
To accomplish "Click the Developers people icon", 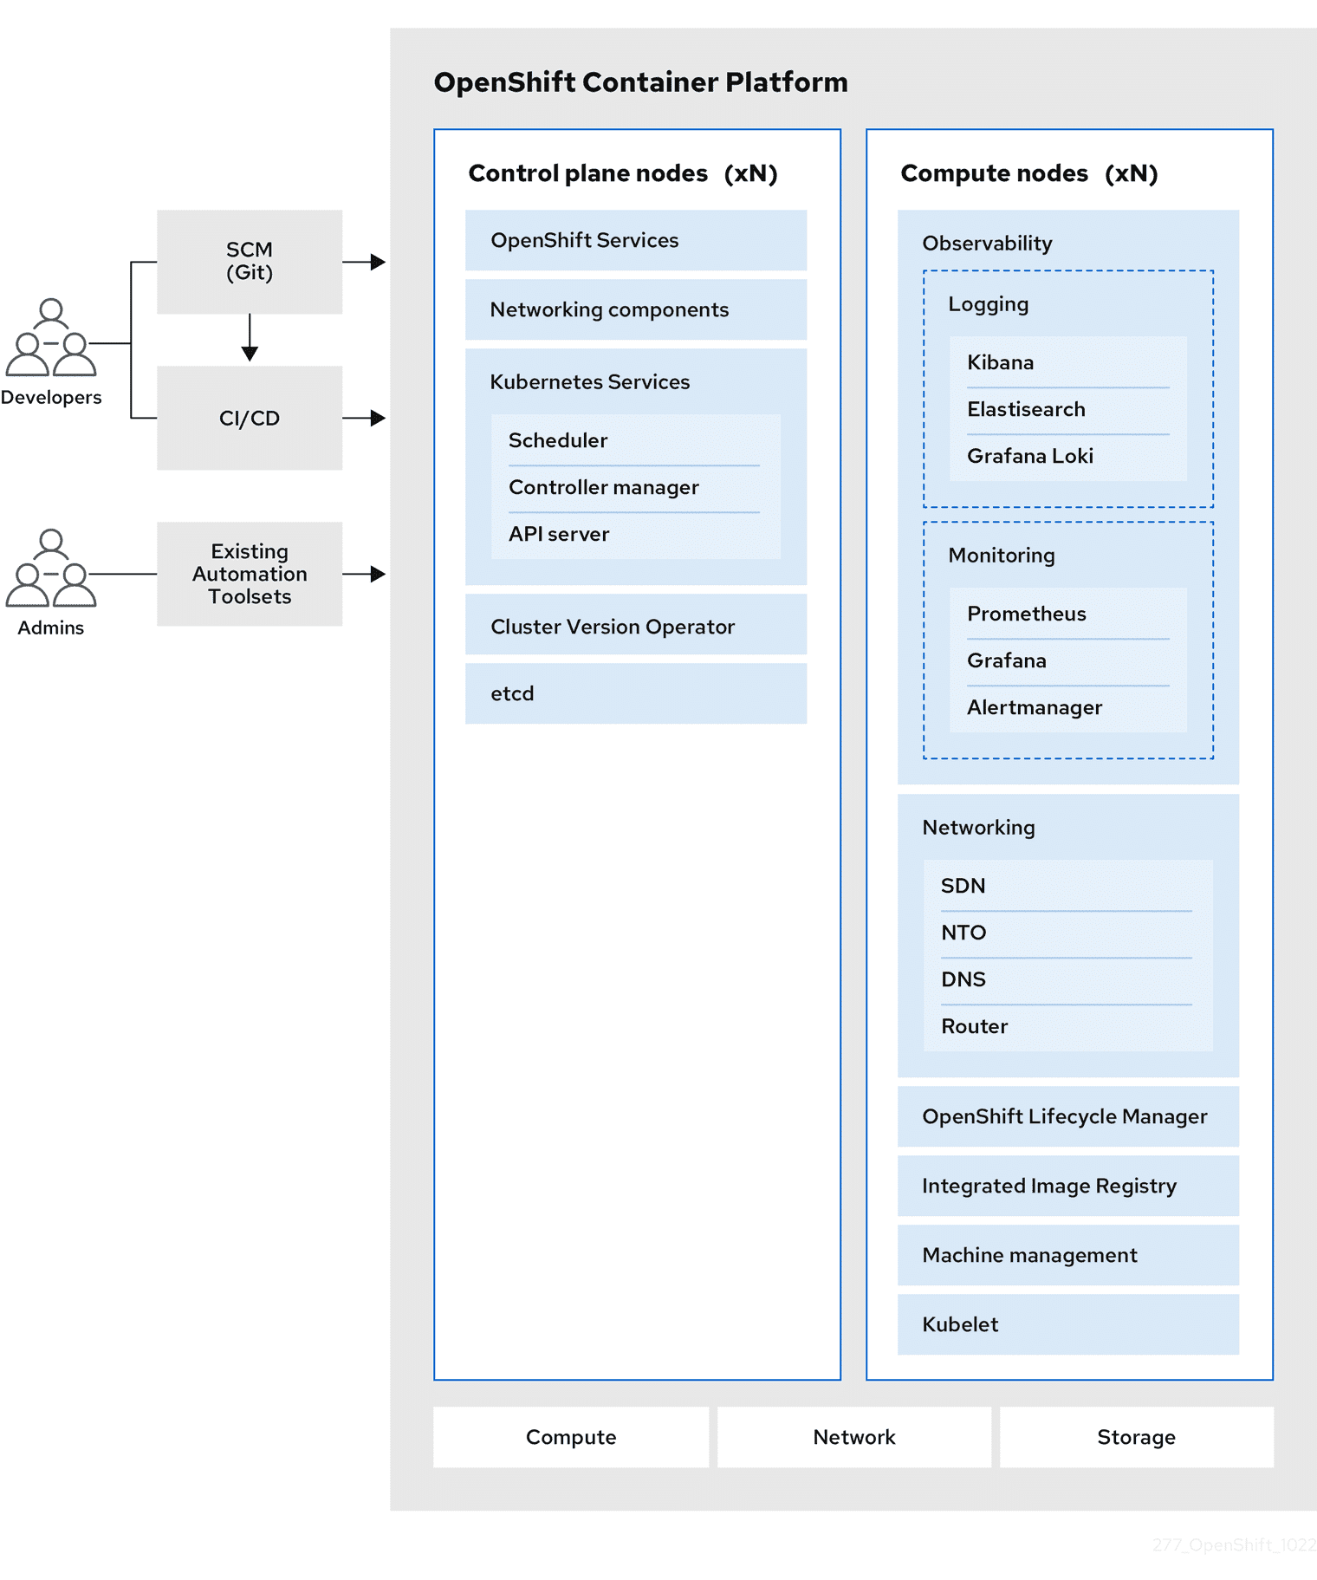I will tap(51, 337).
